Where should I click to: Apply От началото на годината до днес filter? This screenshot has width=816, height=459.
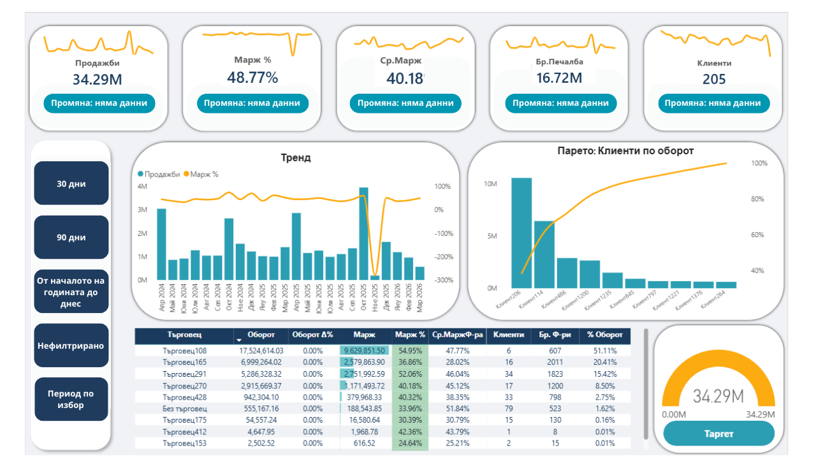71,292
